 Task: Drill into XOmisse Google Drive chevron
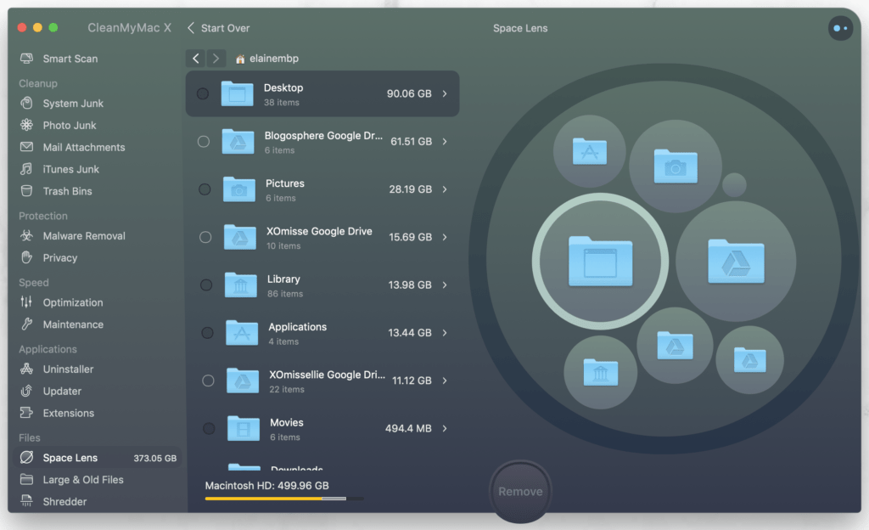click(445, 237)
